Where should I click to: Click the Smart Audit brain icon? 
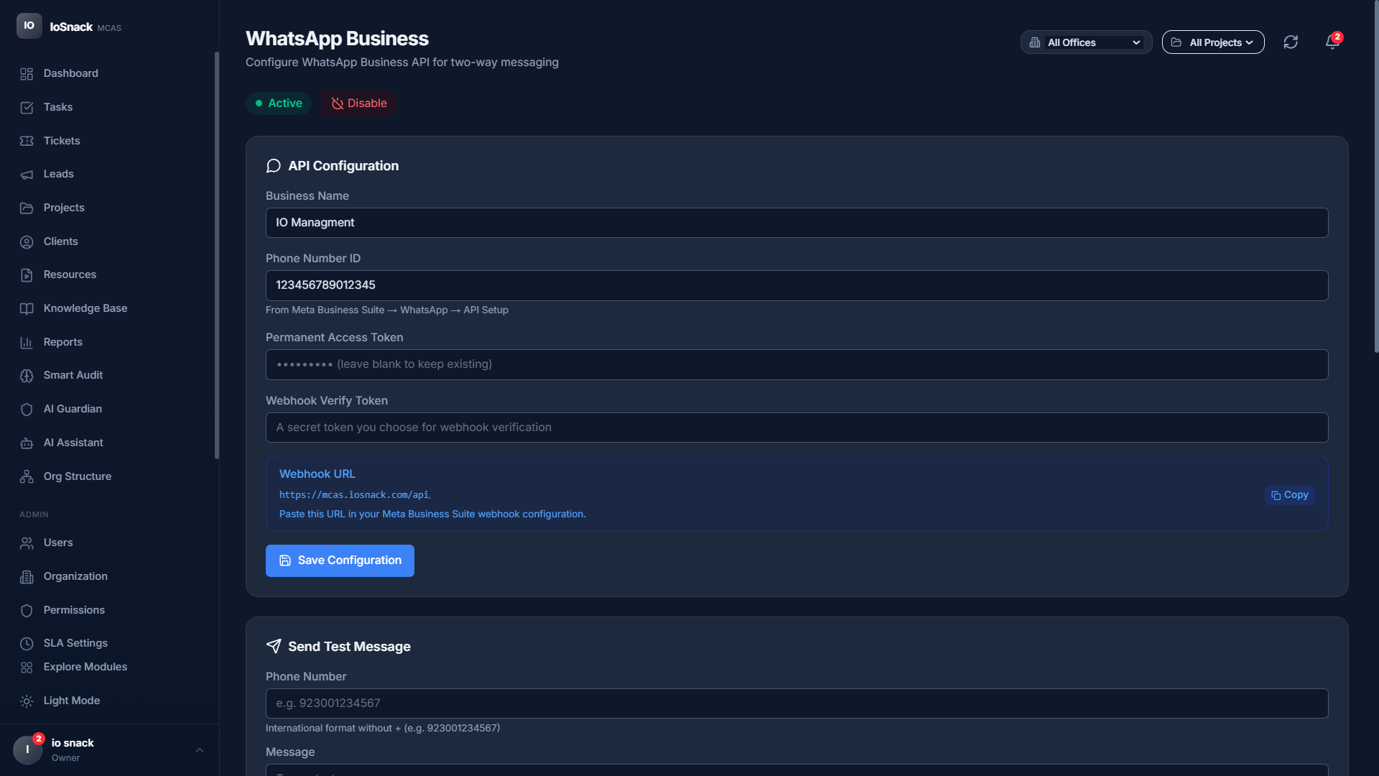point(27,376)
